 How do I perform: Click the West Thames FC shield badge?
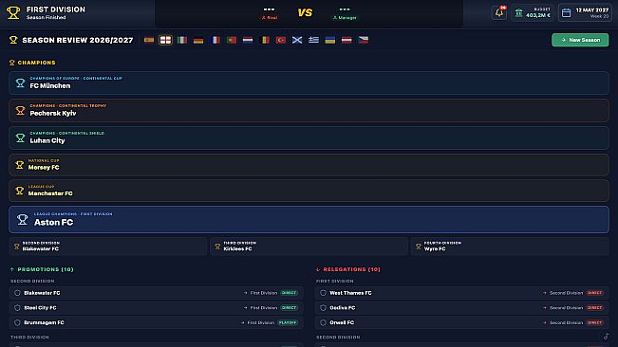pos(323,293)
